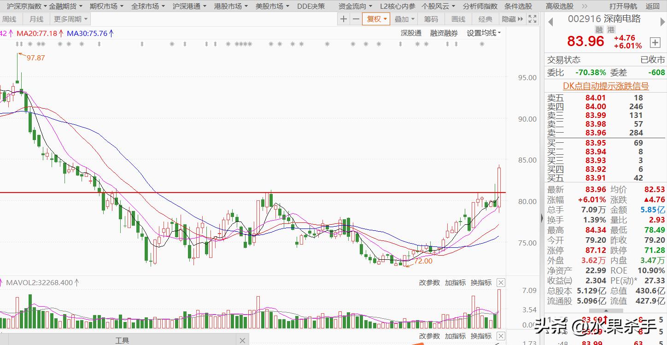
Task: Switch to 周线 weekly chart tab
Action: point(9,19)
